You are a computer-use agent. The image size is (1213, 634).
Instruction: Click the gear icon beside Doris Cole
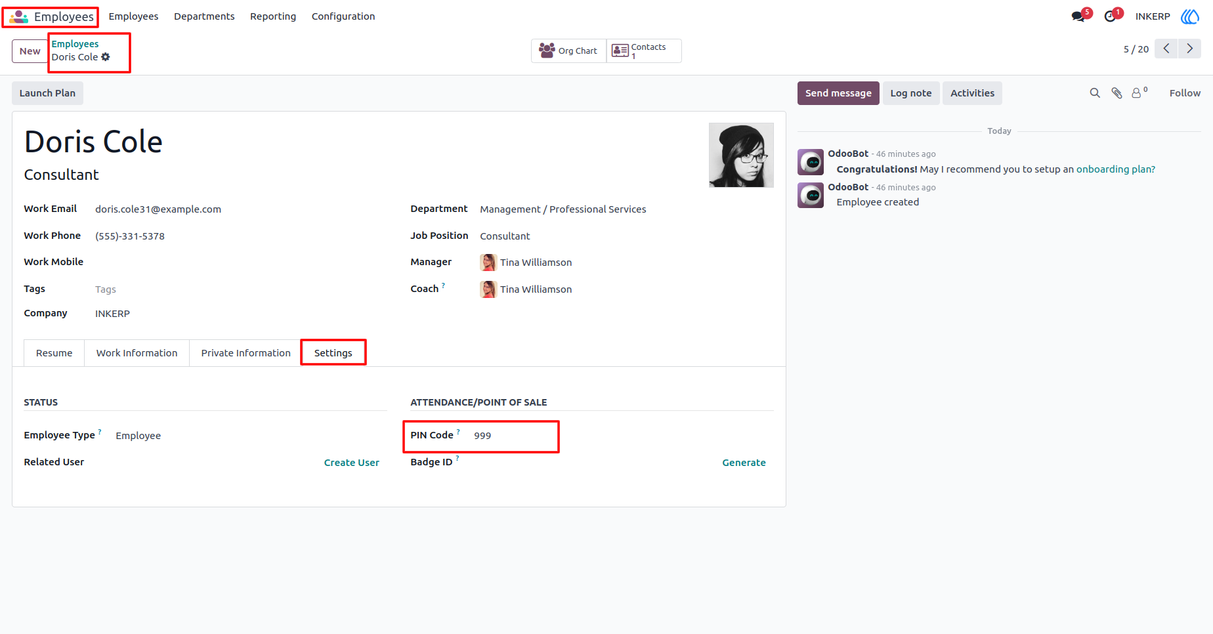[x=106, y=57]
